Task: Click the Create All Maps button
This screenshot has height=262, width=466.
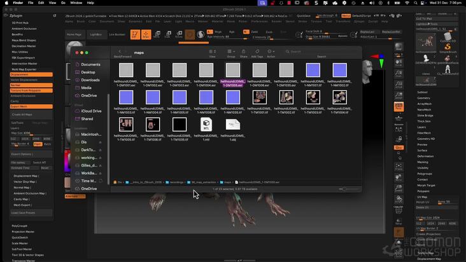Action: point(31,114)
